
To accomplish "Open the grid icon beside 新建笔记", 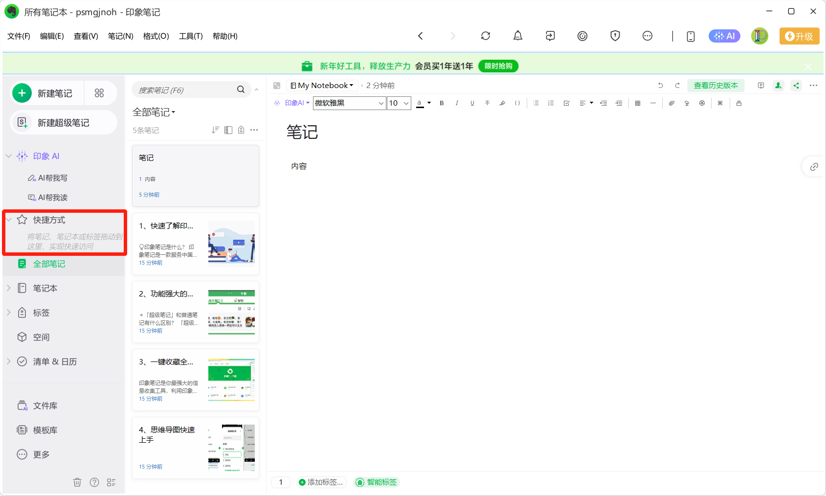I will 99,93.
